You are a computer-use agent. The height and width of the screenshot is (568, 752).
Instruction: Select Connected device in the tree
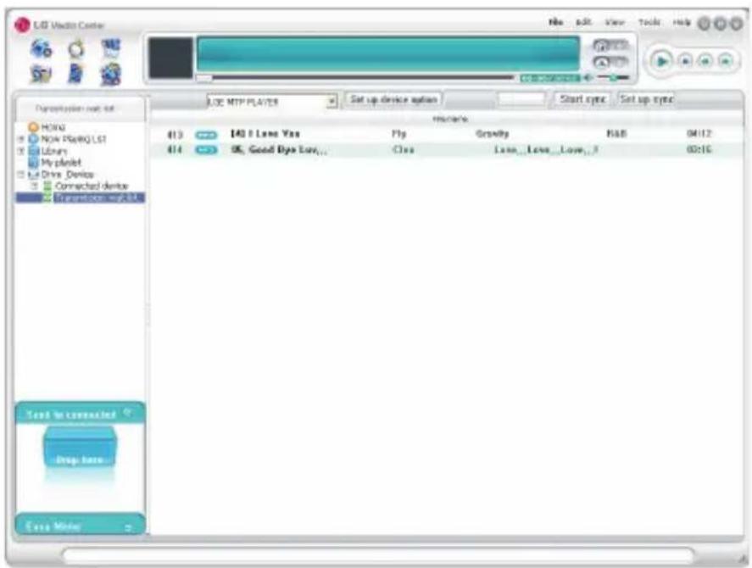(92, 187)
